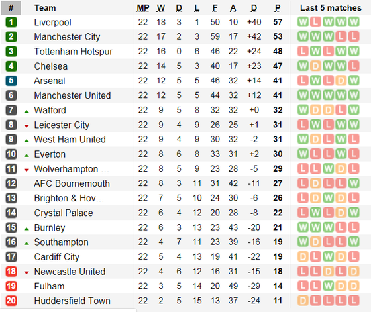Open truncated Wolverhampton team name link
This screenshot has width=371, height=312.
coord(72,169)
